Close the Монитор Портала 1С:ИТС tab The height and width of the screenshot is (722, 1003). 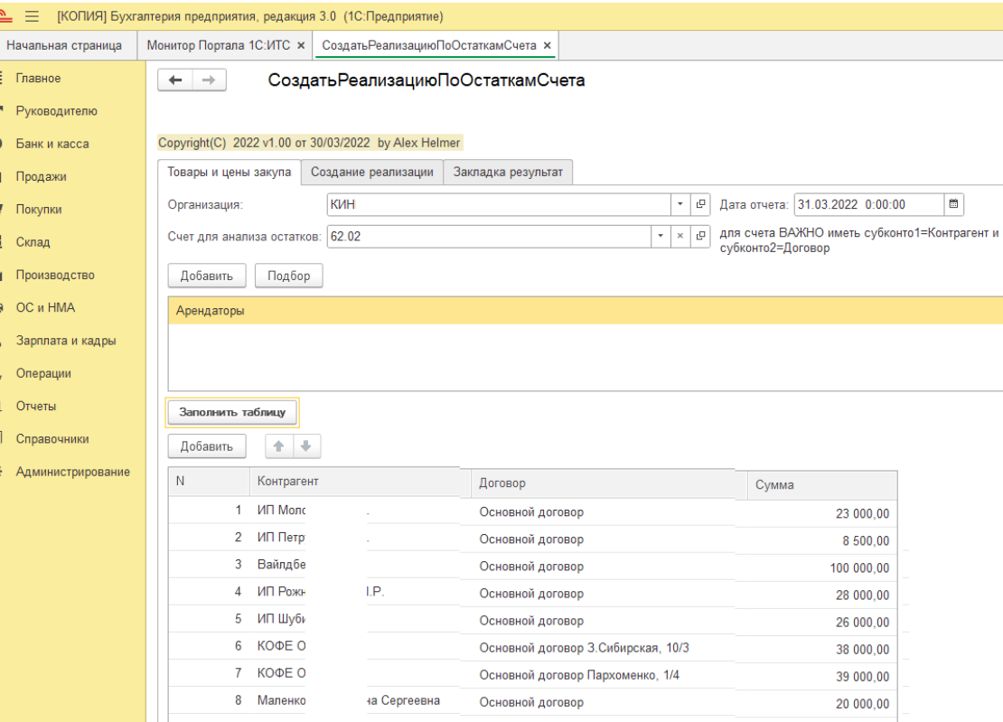pyautogui.click(x=301, y=45)
